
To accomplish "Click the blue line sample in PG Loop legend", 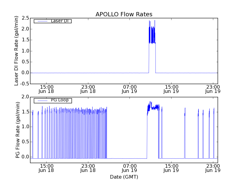I will (43, 101).
